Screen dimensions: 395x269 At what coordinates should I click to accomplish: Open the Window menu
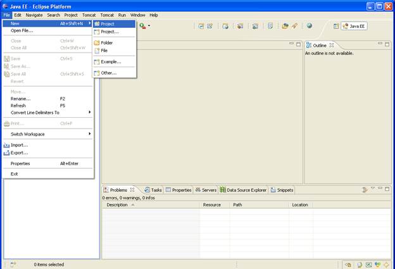point(137,15)
